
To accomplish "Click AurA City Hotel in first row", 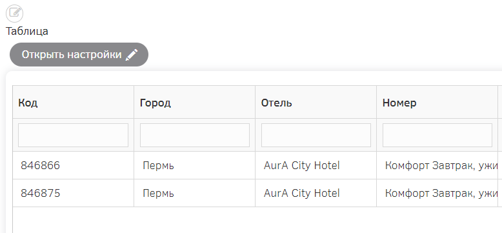I will pyautogui.click(x=301, y=165).
